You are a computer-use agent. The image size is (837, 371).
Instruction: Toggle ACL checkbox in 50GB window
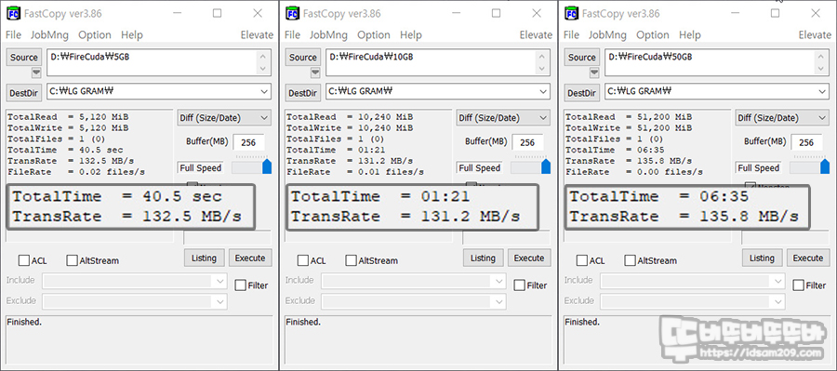click(582, 260)
